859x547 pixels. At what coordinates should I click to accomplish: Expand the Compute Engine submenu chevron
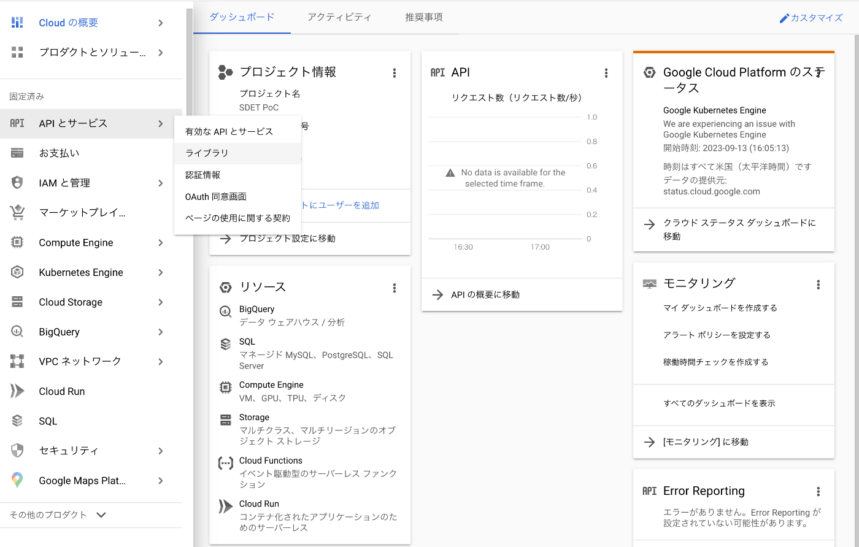point(161,243)
